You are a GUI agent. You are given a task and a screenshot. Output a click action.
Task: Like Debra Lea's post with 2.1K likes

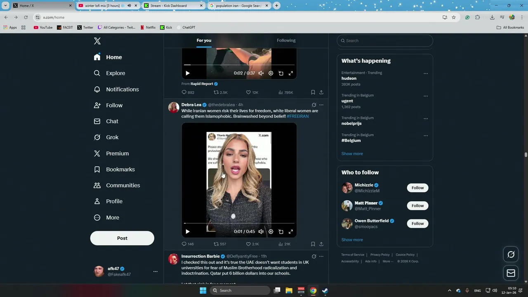pyautogui.click(x=252, y=244)
